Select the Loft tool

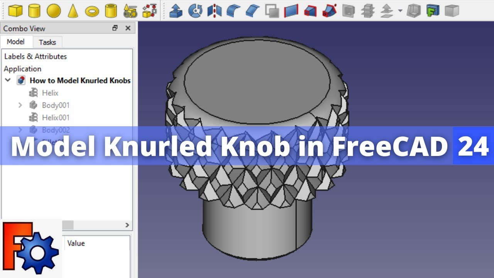(310, 11)
